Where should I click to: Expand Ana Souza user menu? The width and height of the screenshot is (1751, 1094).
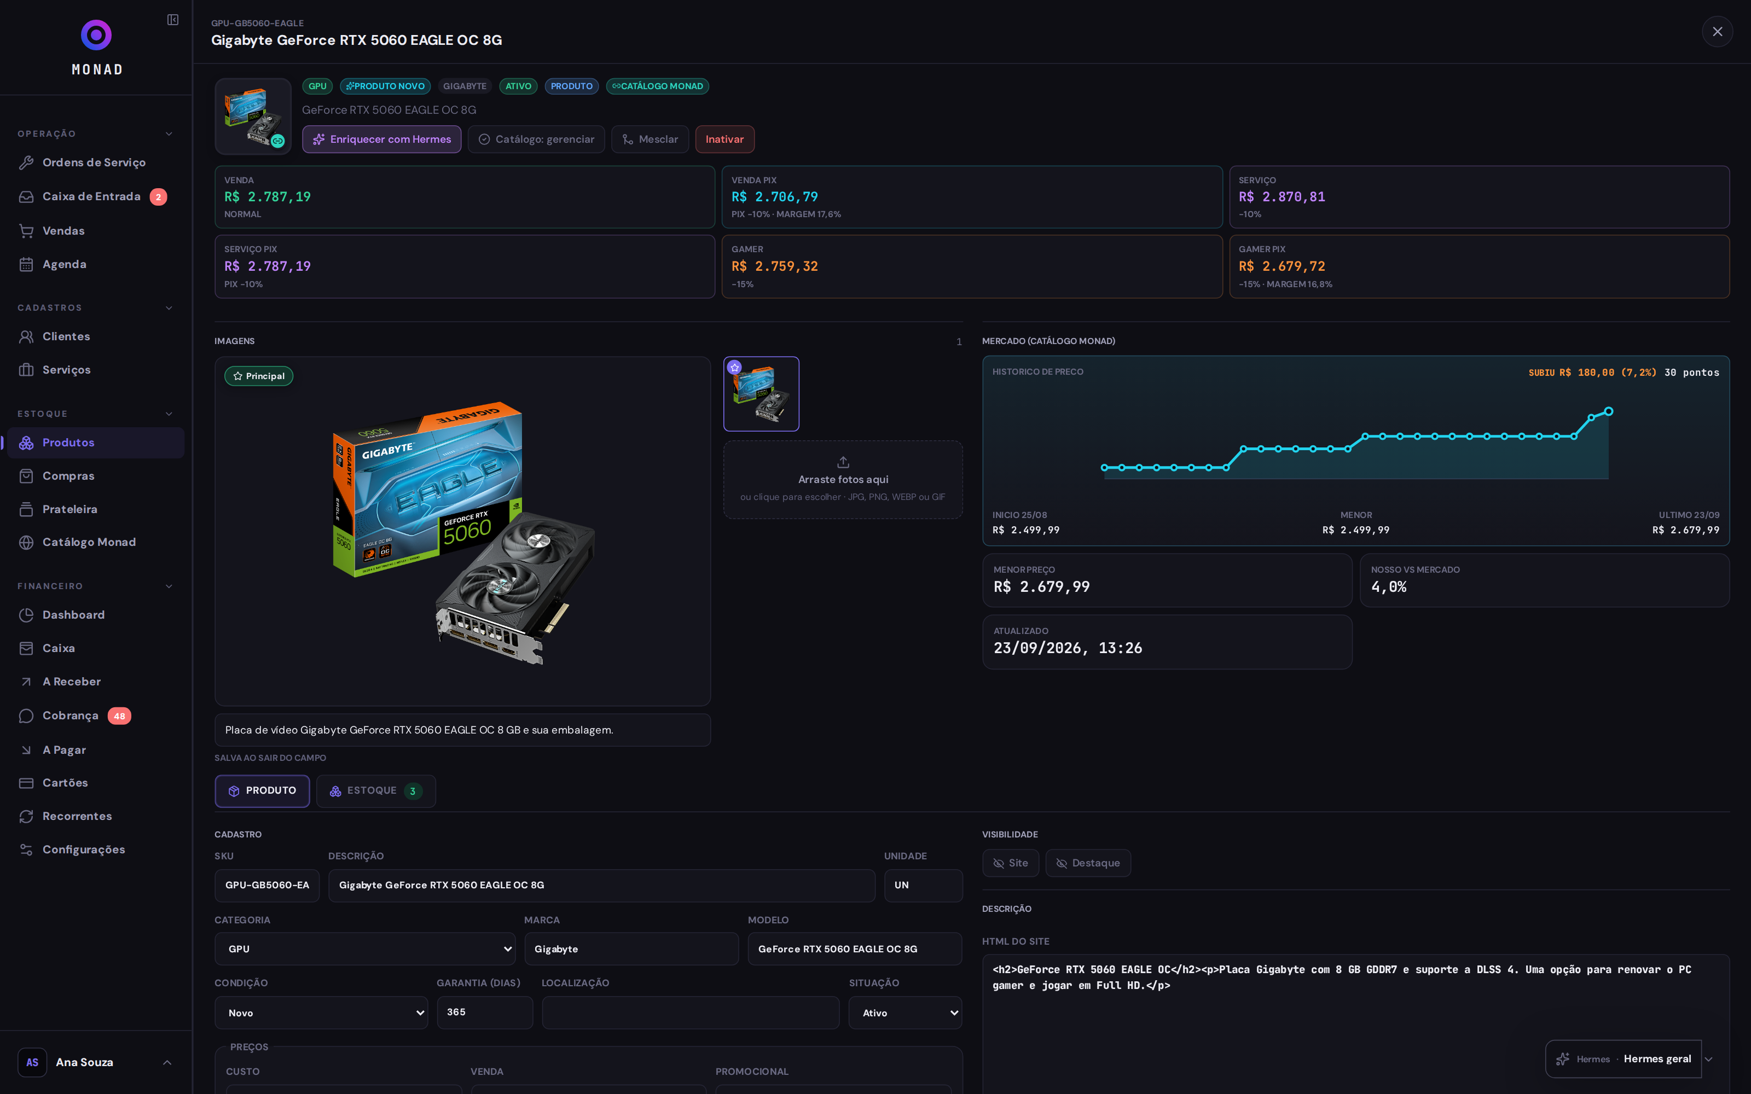pyautogui.click(x=167, y=1062)
